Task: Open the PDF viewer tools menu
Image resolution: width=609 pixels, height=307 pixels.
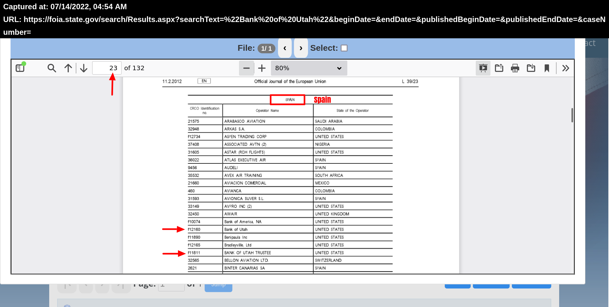Action: [x=566, y=68]
